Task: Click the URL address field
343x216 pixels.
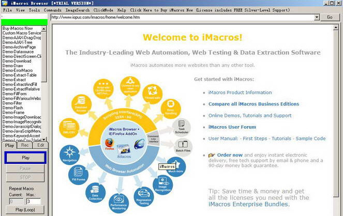Action: (183, 17)
